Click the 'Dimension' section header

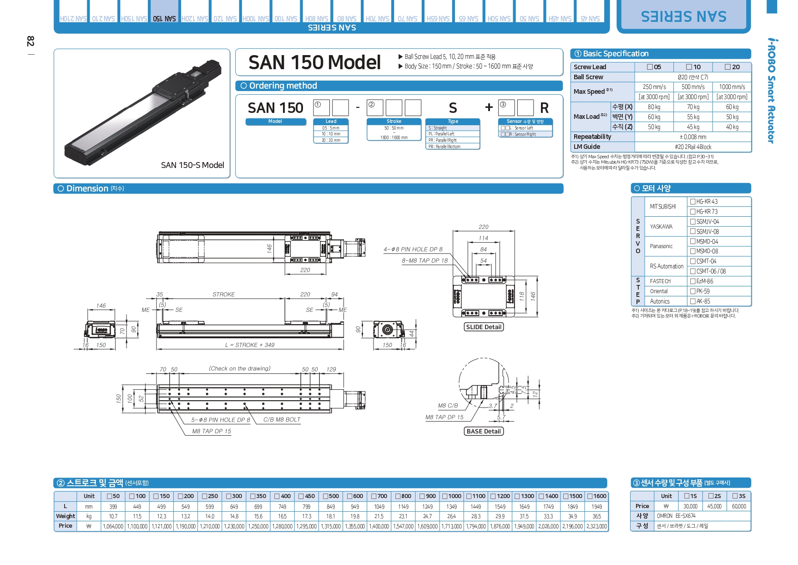tap(308, 188)
